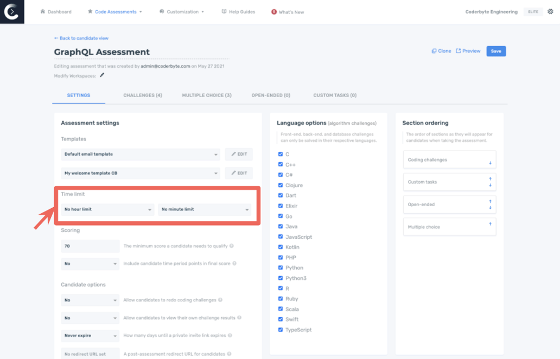
Task: Open the settings gear in top-right corner
Action: click(x=551, y=11)
